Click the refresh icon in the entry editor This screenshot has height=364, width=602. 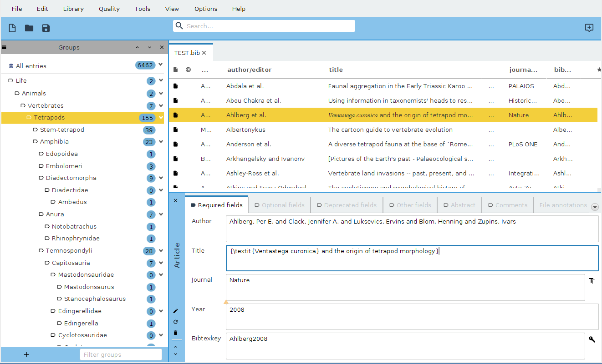click(x=176, y=322)
